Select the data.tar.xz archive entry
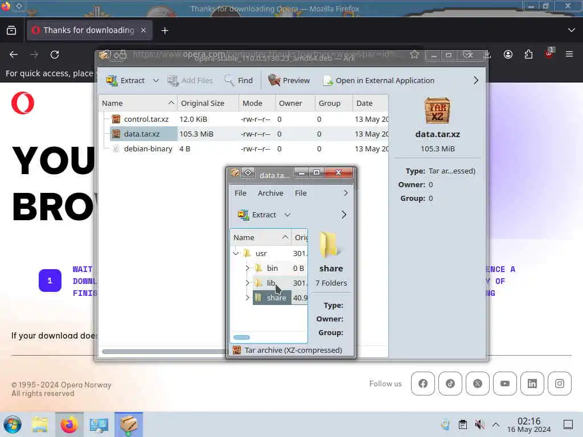 (142, 134)
